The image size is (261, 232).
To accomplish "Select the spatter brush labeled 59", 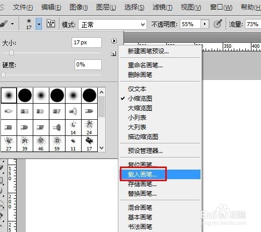I will pos(57,144).
